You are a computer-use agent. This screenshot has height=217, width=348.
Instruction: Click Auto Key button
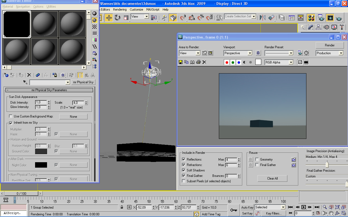[x=247, y=208]
